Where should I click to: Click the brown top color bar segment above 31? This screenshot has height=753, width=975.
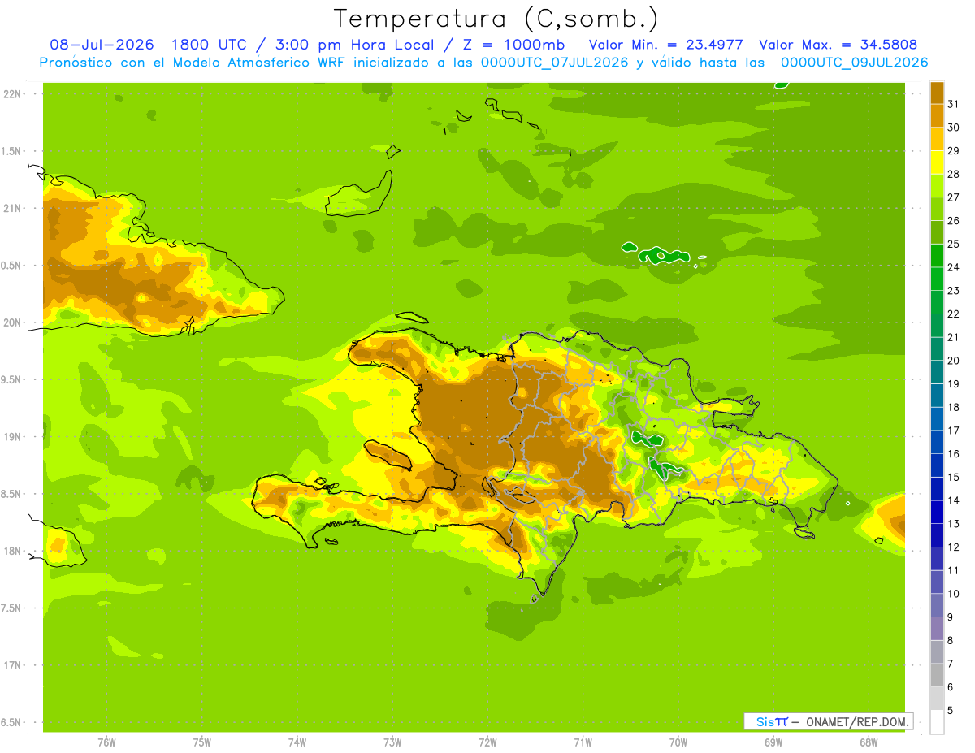pos(937,93)
